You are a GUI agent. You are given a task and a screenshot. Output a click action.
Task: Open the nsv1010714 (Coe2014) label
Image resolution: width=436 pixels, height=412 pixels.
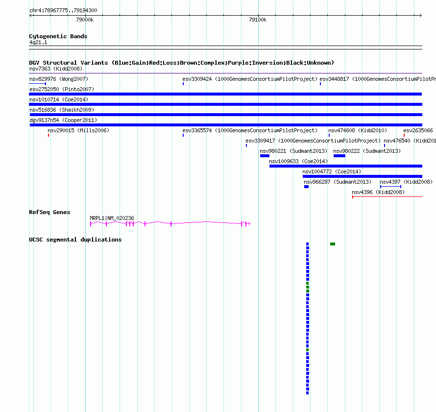tap(59, 99)
